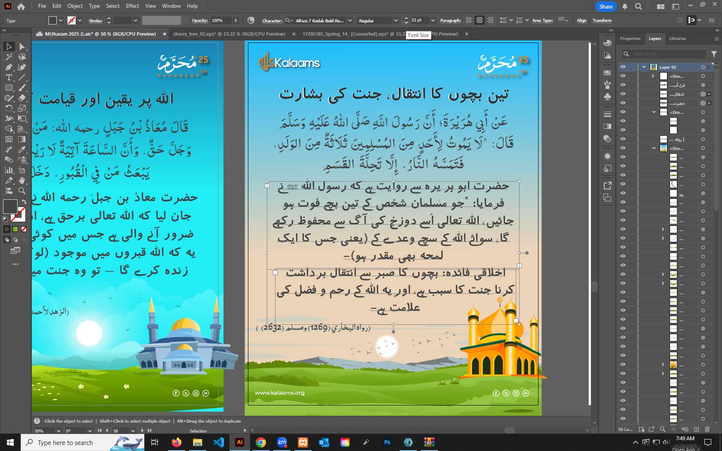
Task: Click the Paragraph panel link
Action: click(x=450, y=21)
